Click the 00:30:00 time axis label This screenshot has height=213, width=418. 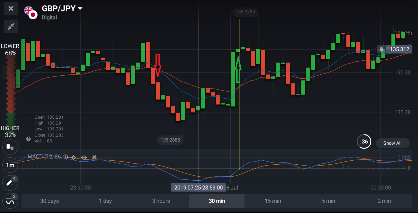tap(381, 188)
